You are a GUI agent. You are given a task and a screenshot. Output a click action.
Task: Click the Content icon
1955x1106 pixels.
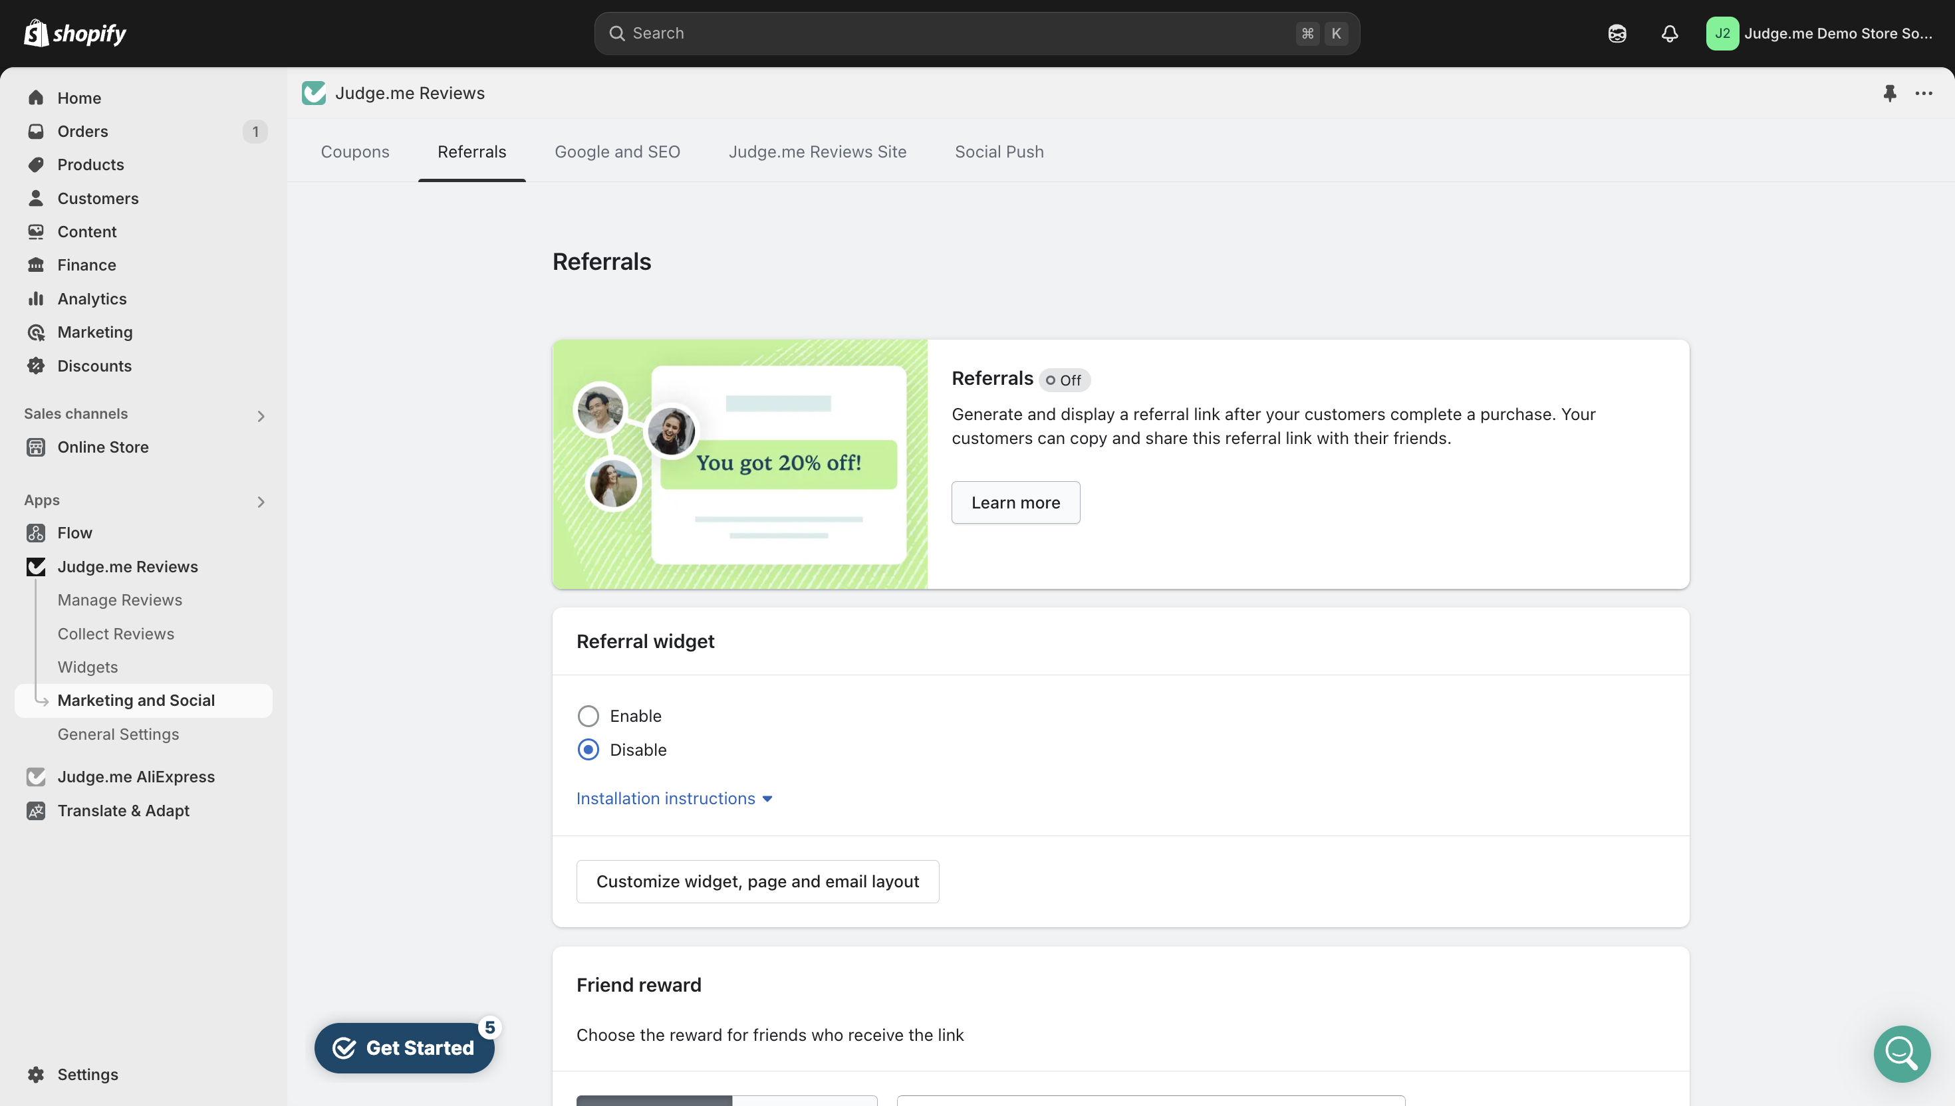tap(36, 232)
